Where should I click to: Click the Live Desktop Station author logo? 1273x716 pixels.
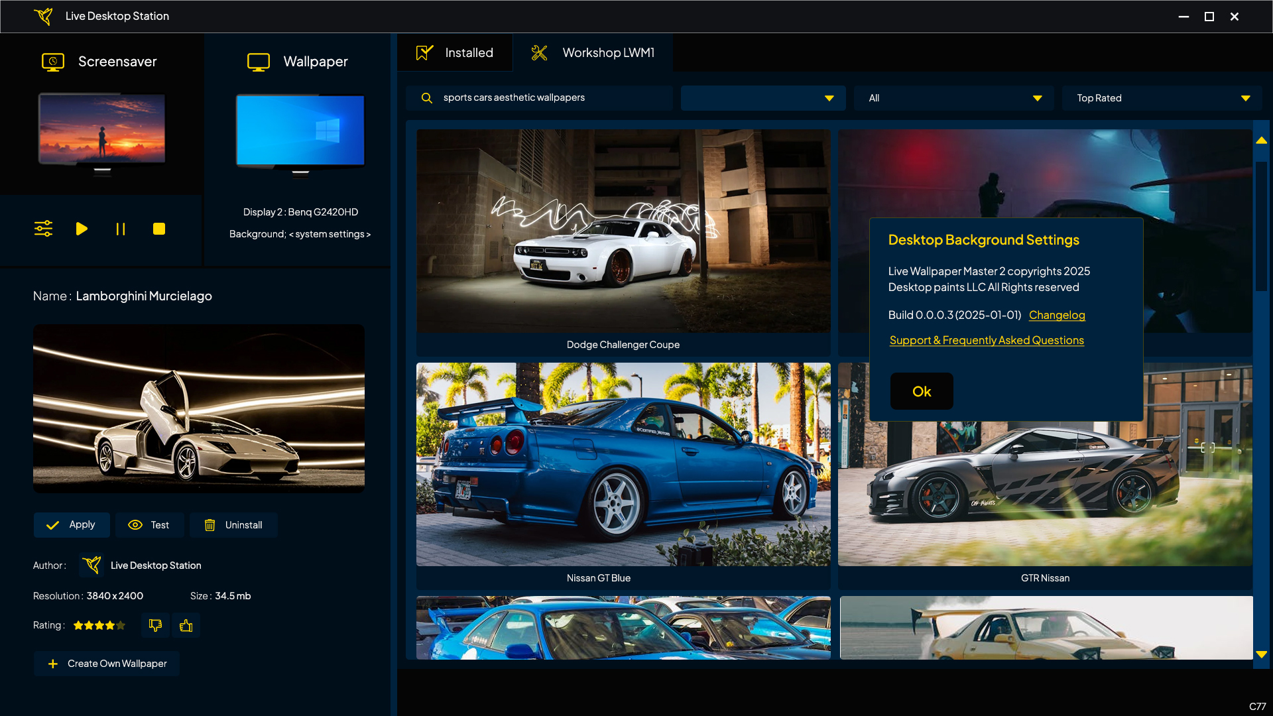coord(93,565)
